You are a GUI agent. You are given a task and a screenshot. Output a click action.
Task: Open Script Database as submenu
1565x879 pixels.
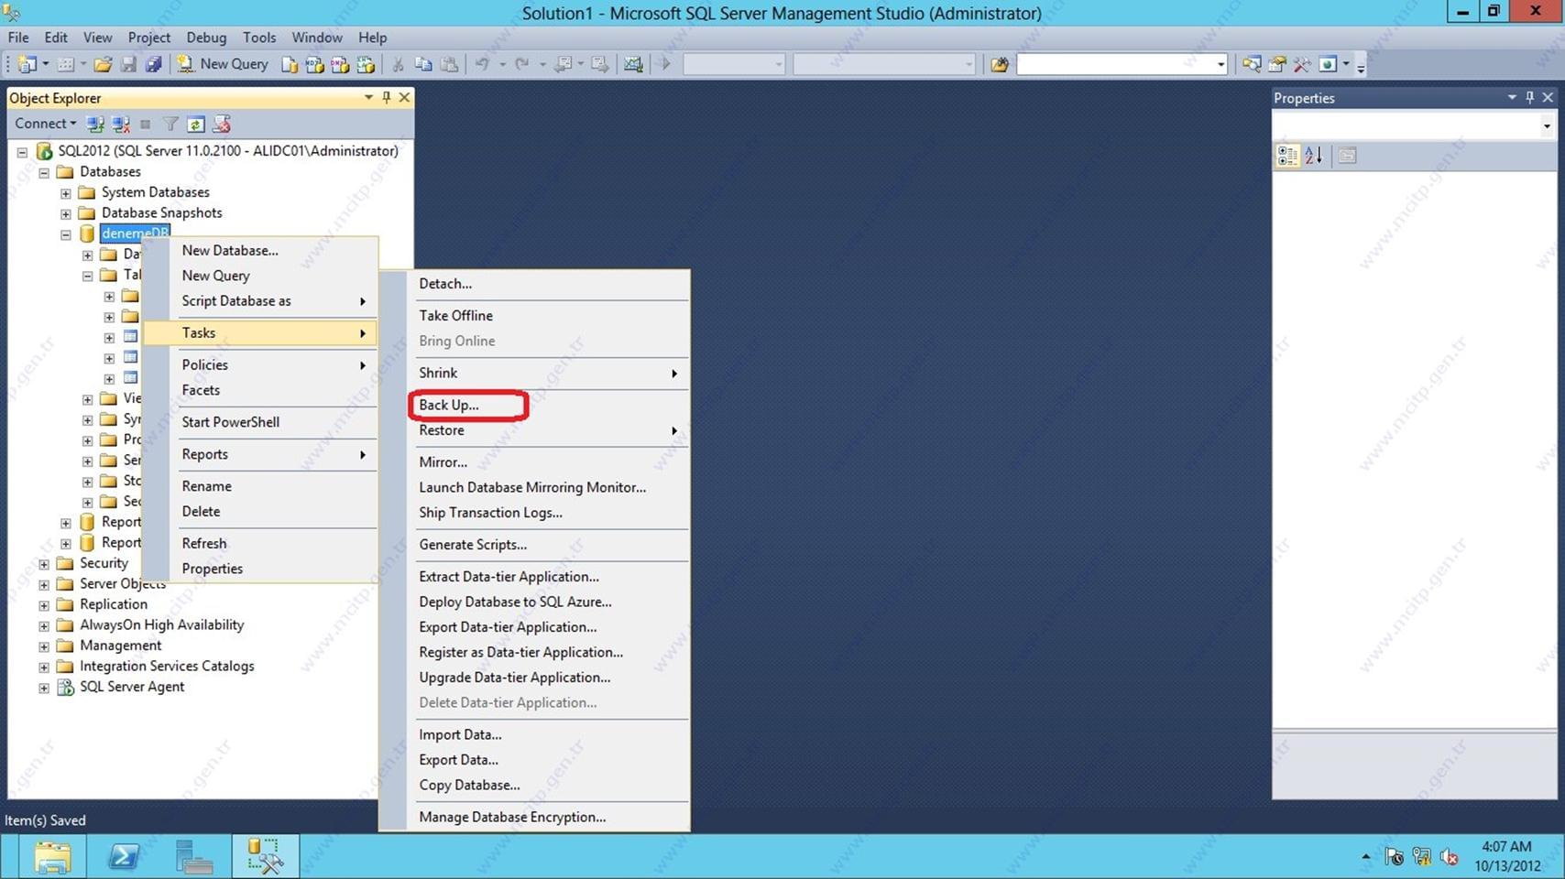tap(261, 301)
